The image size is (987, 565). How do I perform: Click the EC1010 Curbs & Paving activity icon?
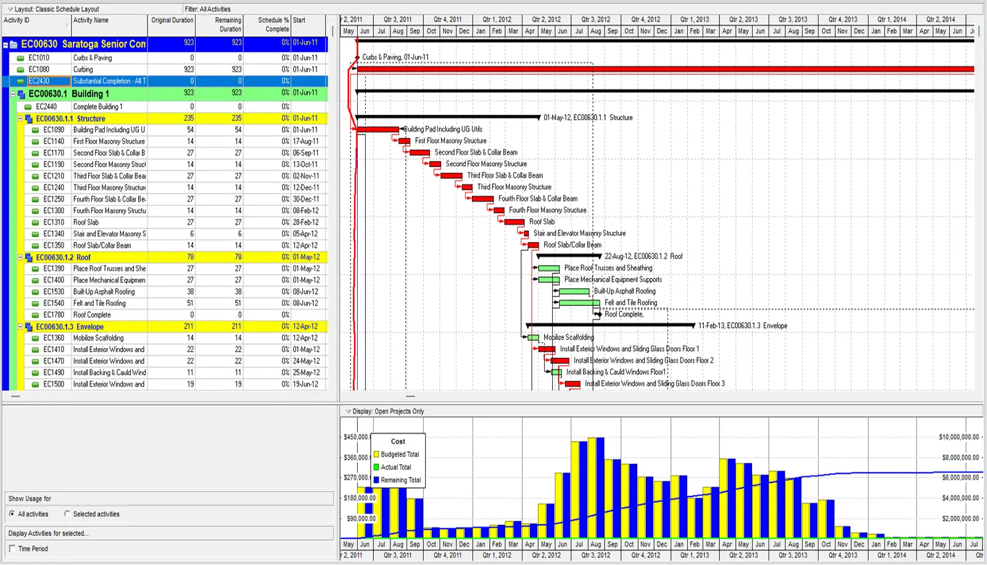coord(20,58)
